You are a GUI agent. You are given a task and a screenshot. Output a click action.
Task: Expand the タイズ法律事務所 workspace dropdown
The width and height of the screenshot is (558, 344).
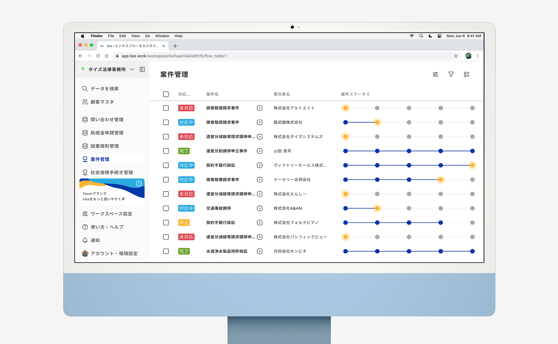tap(132, 69)
